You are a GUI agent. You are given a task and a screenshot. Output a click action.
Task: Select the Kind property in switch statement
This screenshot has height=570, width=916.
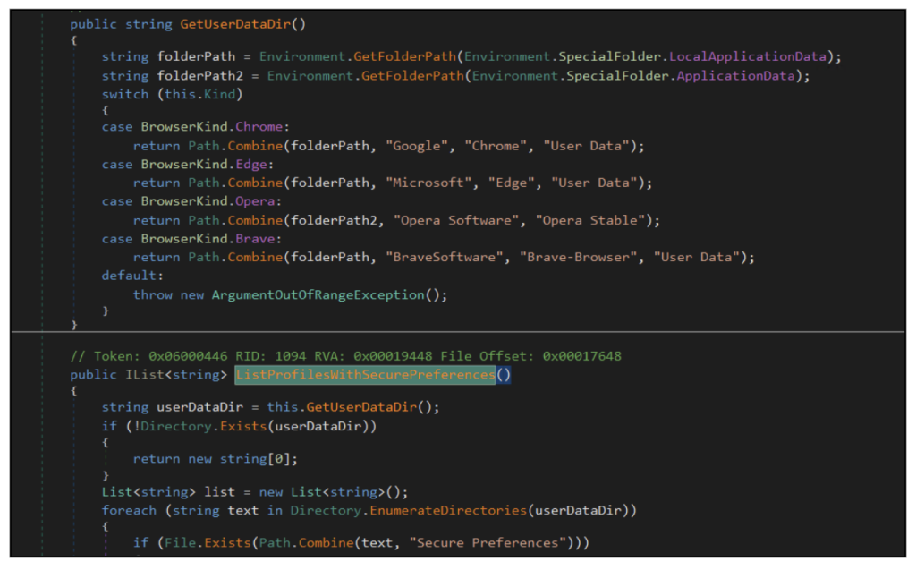tap(219, 94)
